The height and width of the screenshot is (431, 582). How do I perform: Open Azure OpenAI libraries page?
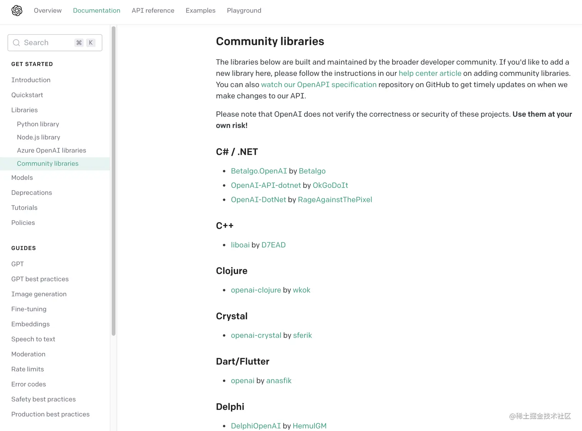tap(52, 150)
